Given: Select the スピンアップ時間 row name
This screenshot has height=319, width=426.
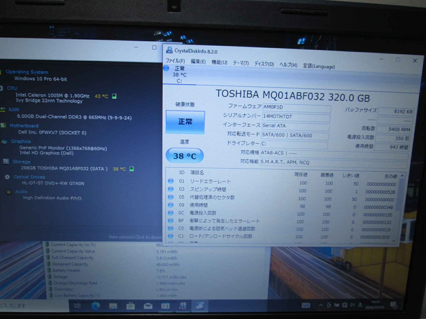Looking at the screenshot, I should [x=208, y=189].
